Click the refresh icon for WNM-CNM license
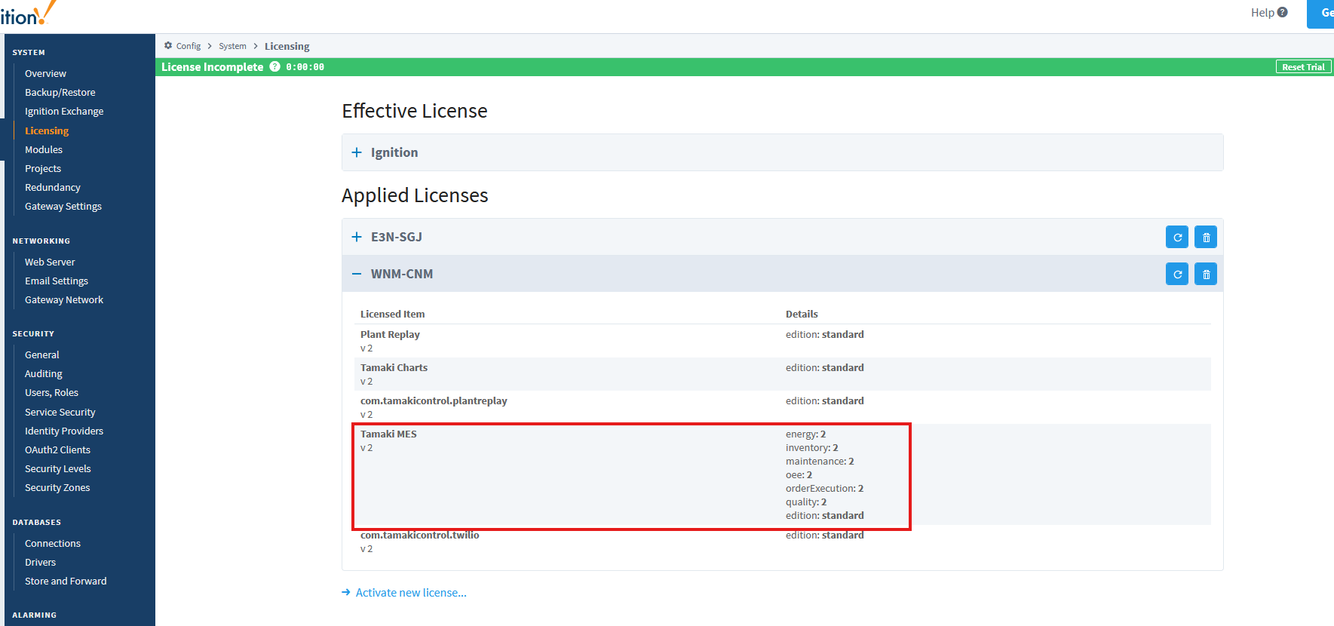 1176,274
